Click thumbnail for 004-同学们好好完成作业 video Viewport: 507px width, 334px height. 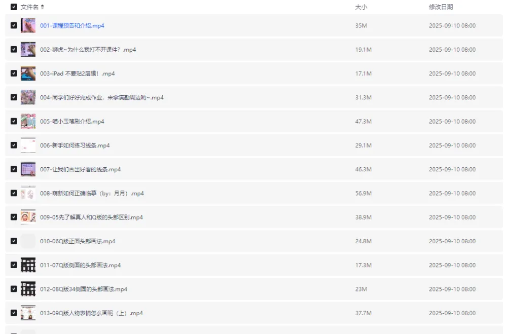pyautogui.click(x=28, y=97)
